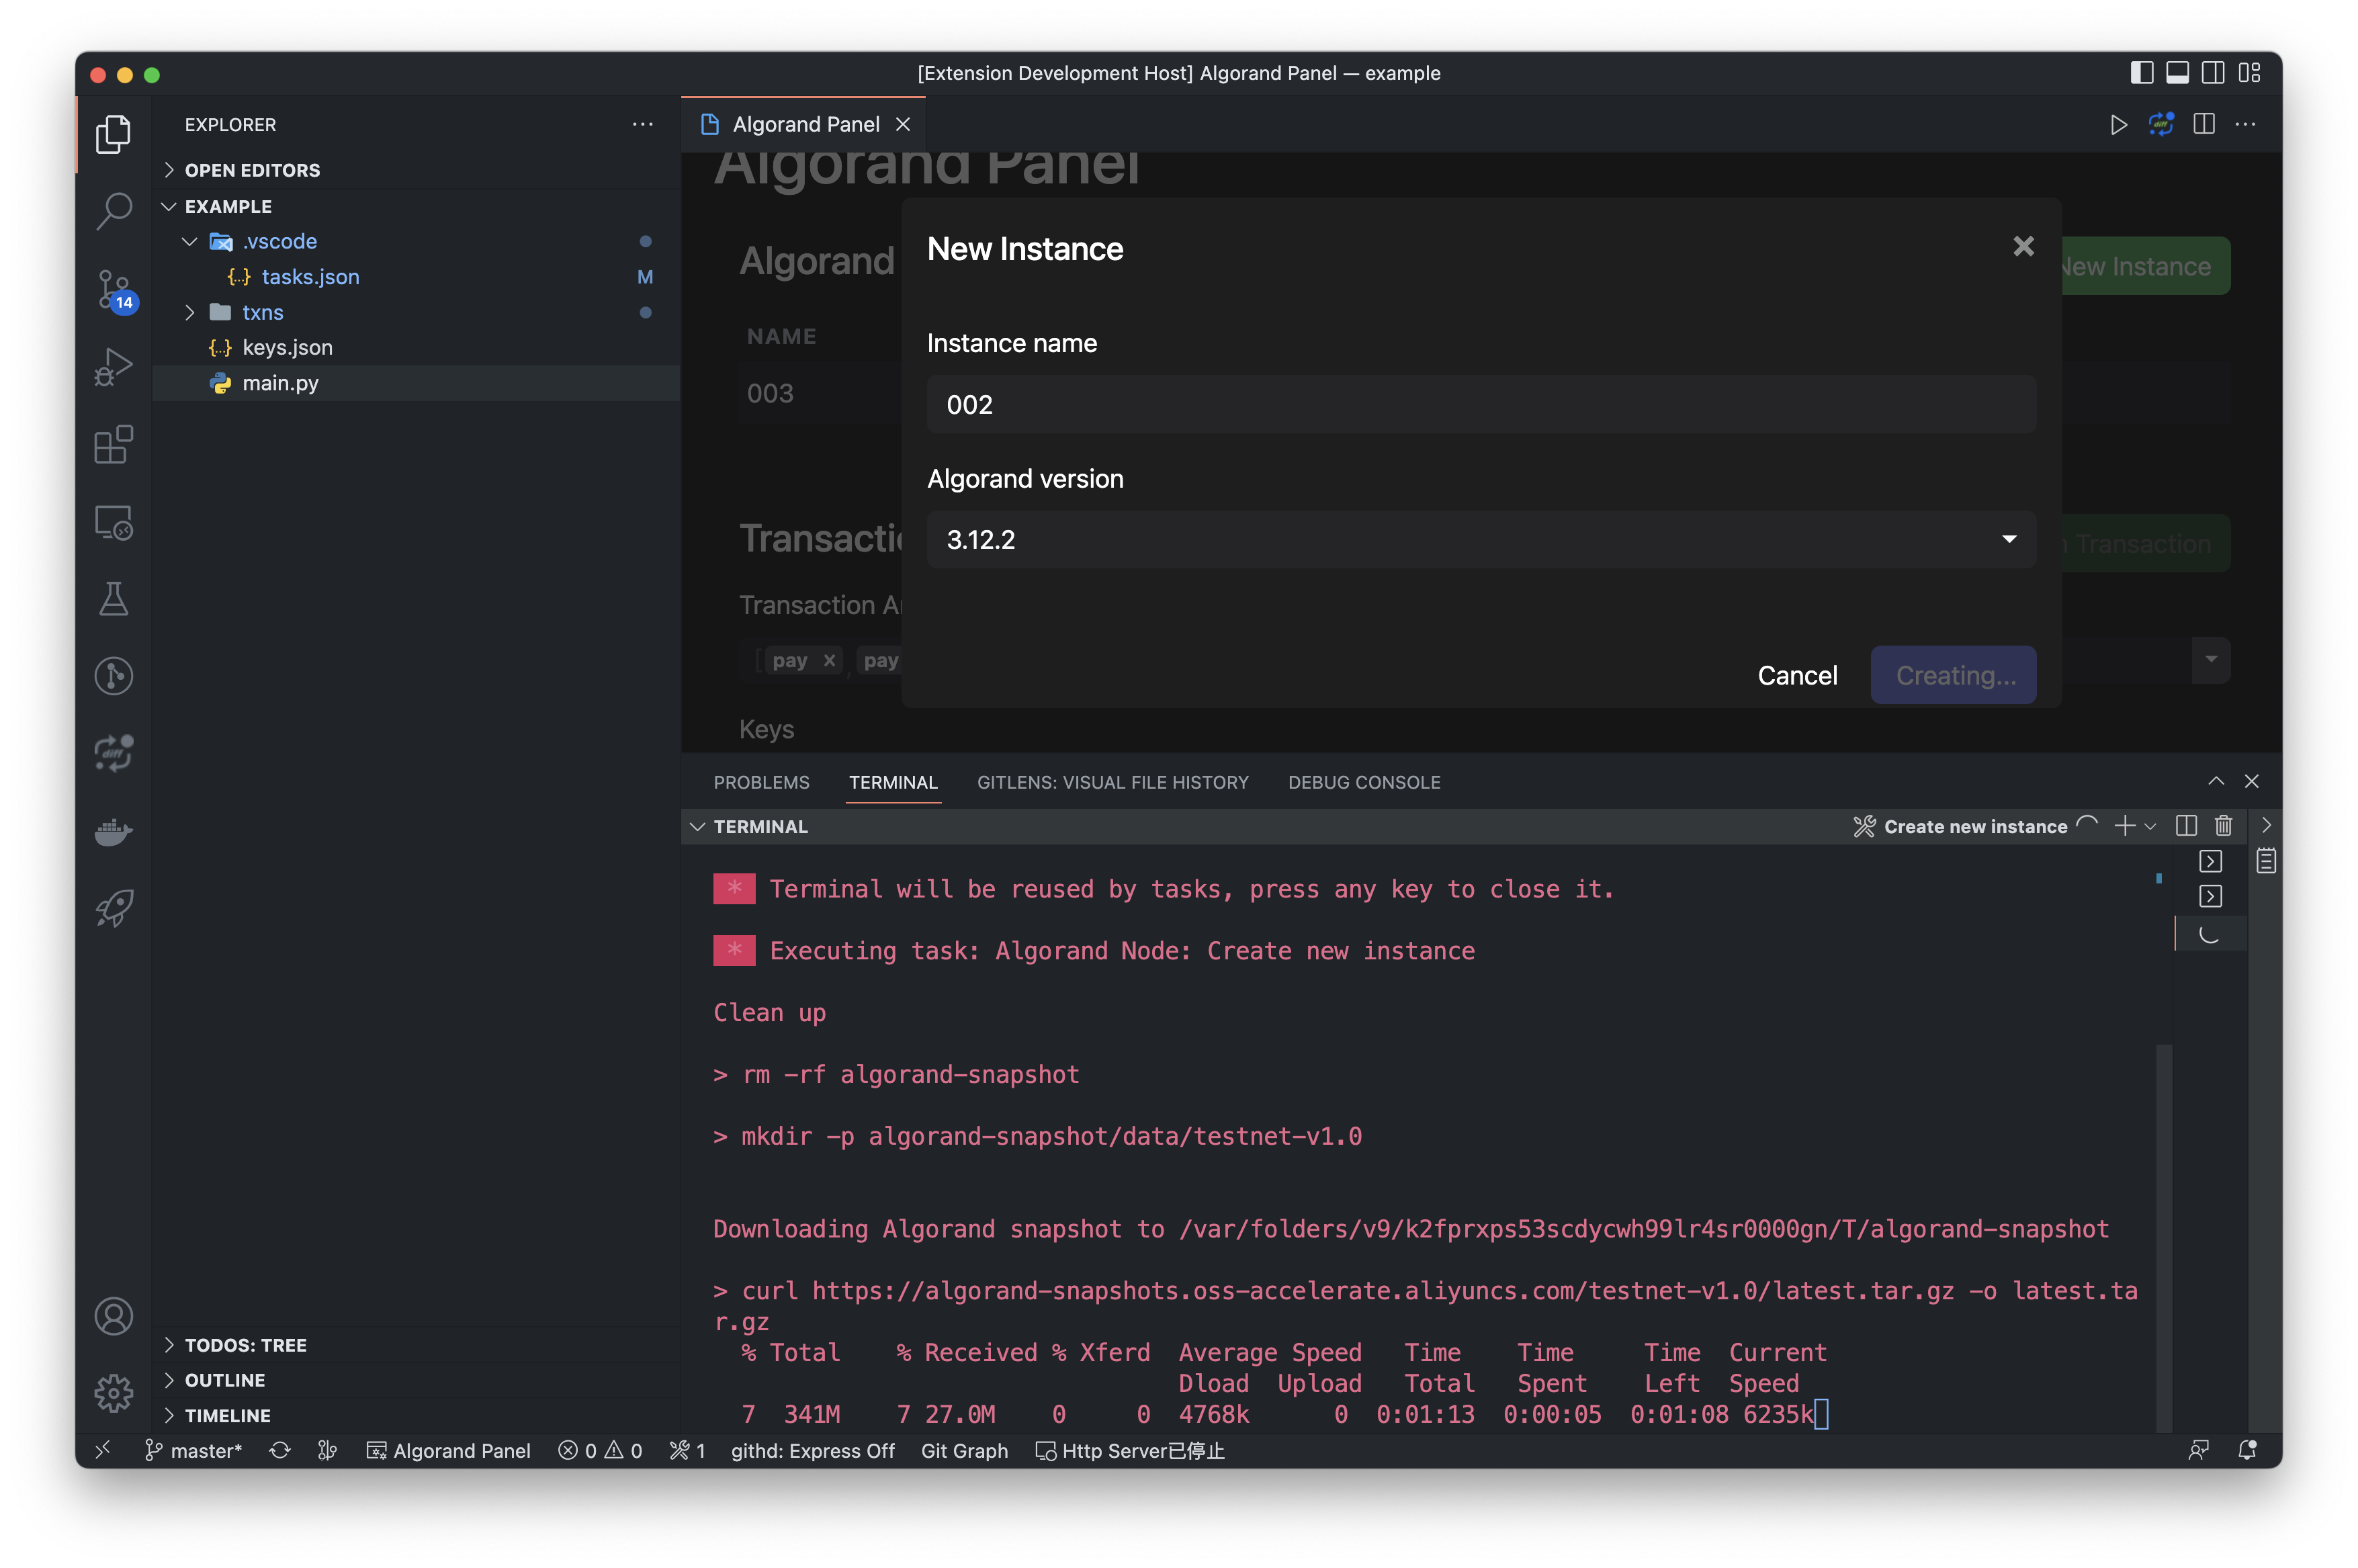Image resolution: width=2358 pixels, height=1568 pixels.
Task: Click the Instance name input field
Action: (1480, 405)
